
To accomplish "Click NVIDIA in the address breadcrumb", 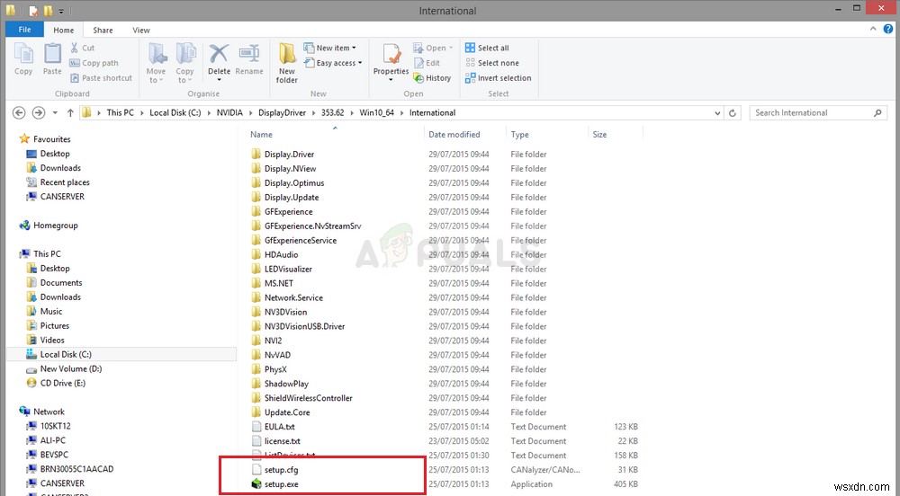I will click(x=229, y=113).
